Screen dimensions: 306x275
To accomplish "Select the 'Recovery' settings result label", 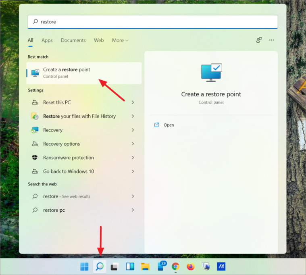I will coord(53,130).
